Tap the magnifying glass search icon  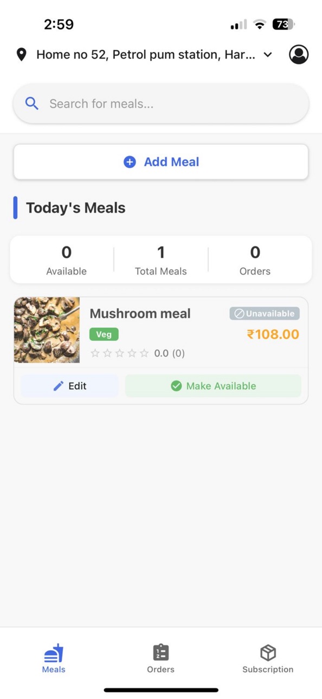pos(32,103)
